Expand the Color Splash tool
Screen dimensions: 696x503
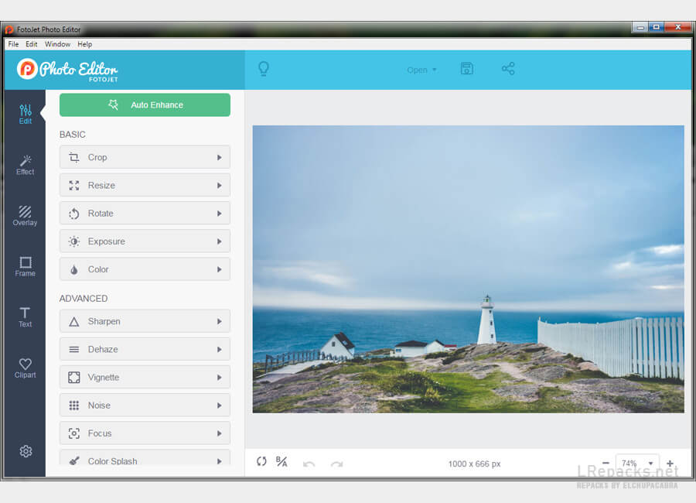pos(145,460)
